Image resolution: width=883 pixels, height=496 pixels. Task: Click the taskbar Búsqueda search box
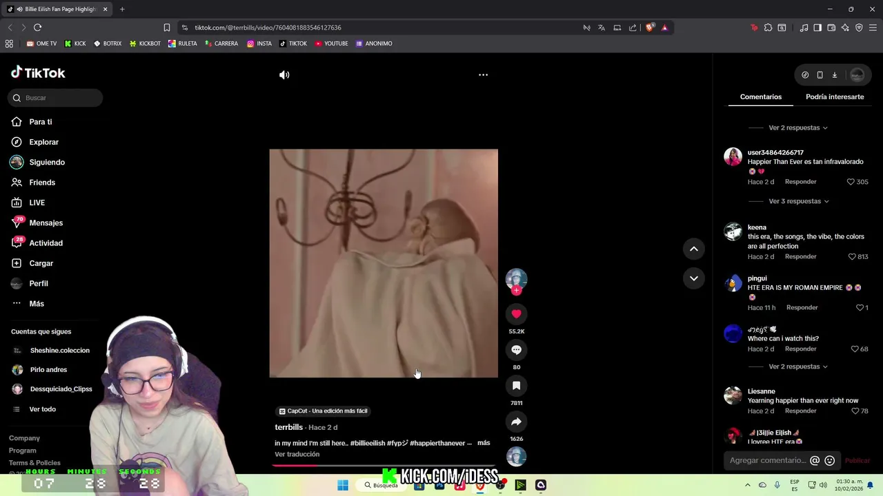[x=381, y=485]
